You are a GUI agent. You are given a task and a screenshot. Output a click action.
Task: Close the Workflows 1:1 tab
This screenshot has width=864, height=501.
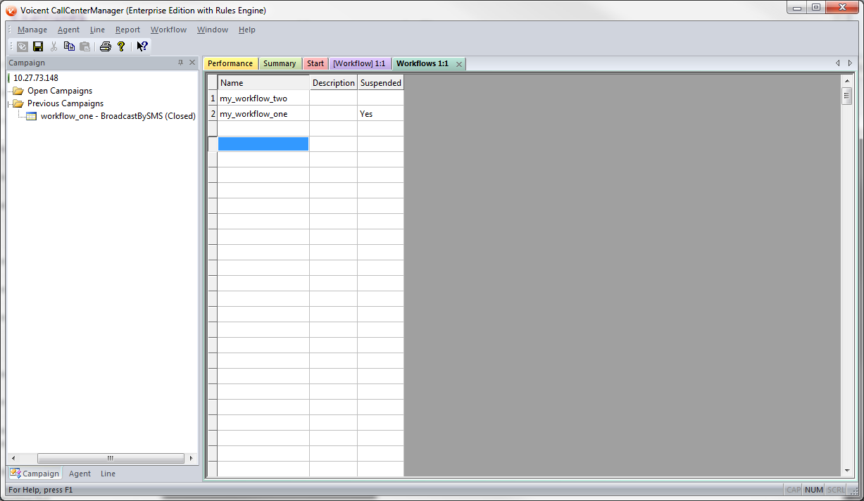[459, 64]
